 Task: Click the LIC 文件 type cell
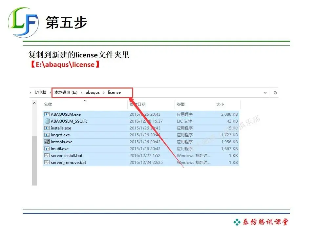(x=184, y=121)
